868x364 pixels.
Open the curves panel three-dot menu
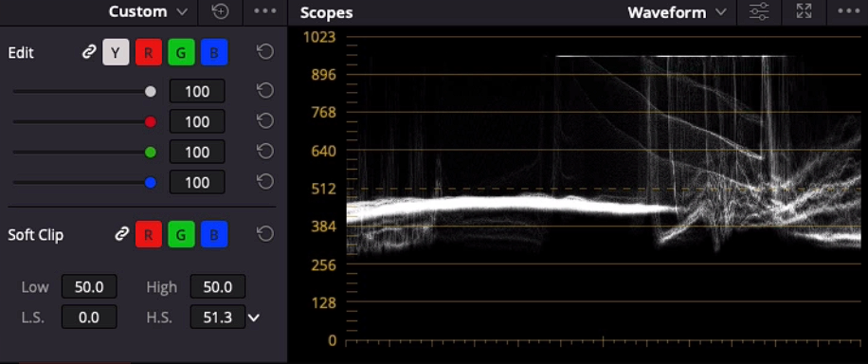click(x=264, y=11)
